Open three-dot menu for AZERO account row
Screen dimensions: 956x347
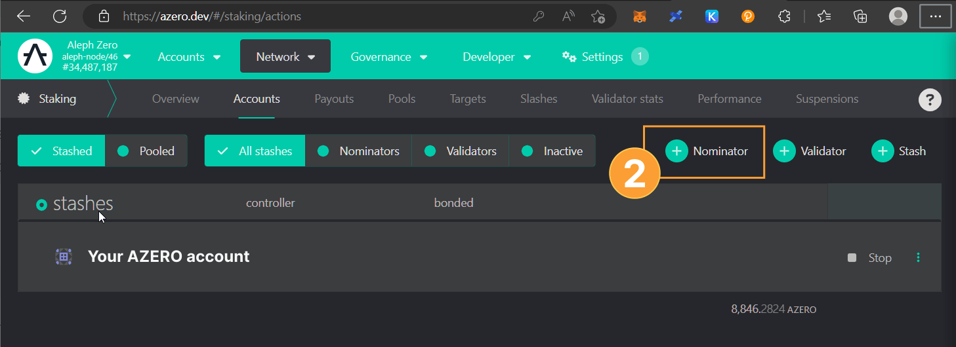pyautogui.click(x=918, y=257)
